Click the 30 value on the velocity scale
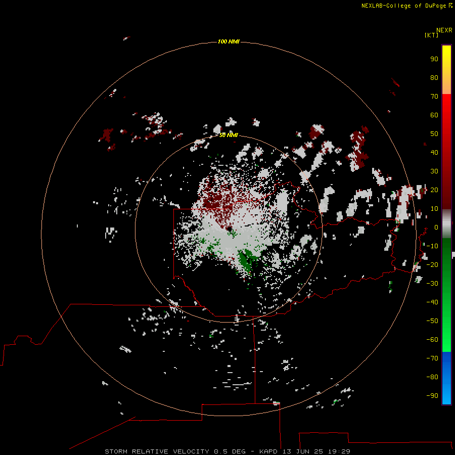 (x=434, y=171)
